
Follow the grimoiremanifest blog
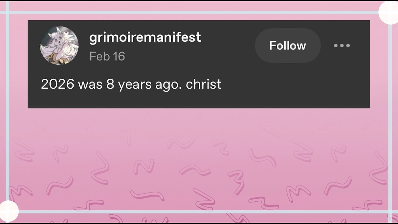288,46
